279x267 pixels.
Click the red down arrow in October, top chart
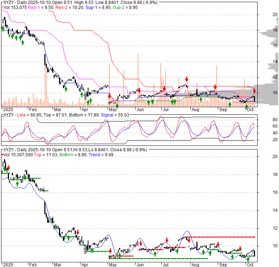pyautogui.click(x=254, y=91)
